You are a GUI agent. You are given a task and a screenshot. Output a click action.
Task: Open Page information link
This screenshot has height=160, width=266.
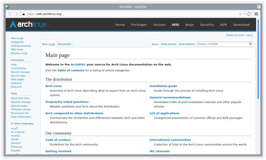click(x=21, y=117)
